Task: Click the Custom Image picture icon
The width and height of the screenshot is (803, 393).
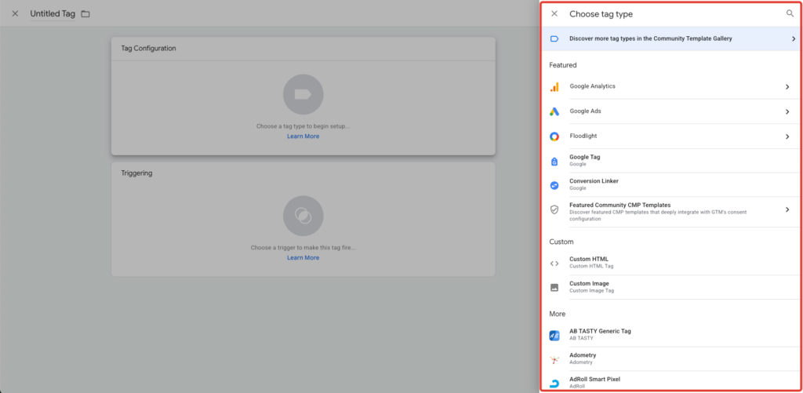Action: click(x=554, y=287)
